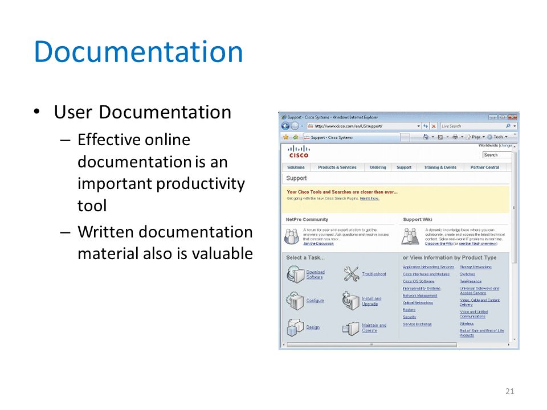Open the Switches link
547x410 pixels.
467,274
